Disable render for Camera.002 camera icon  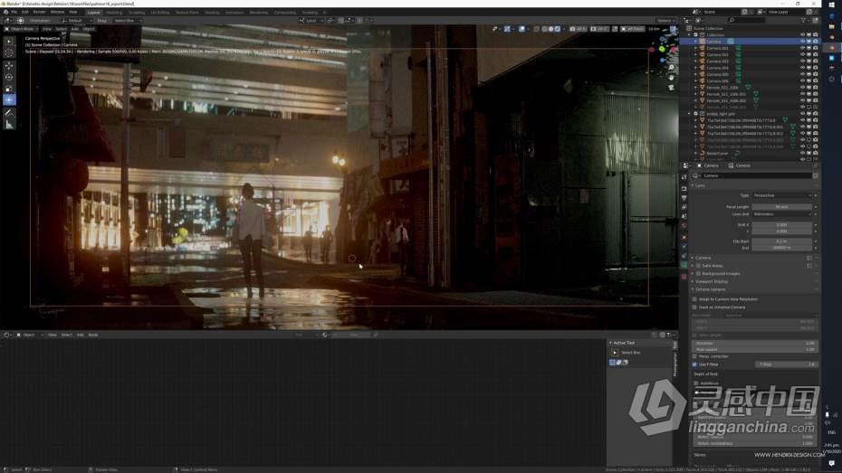tap(815, 54)
